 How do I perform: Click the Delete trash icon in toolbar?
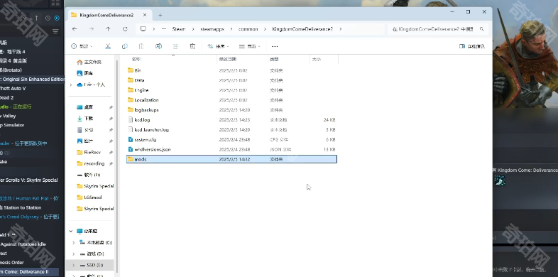(192, 46)
